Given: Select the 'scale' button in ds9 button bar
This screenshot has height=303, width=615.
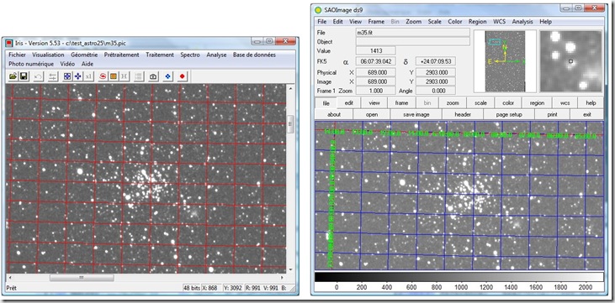Looking at the screenshot, I should (x=480, y=103).
